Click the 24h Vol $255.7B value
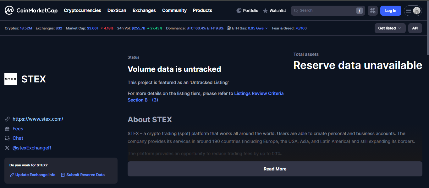The image size is (429, 188). 138,28
